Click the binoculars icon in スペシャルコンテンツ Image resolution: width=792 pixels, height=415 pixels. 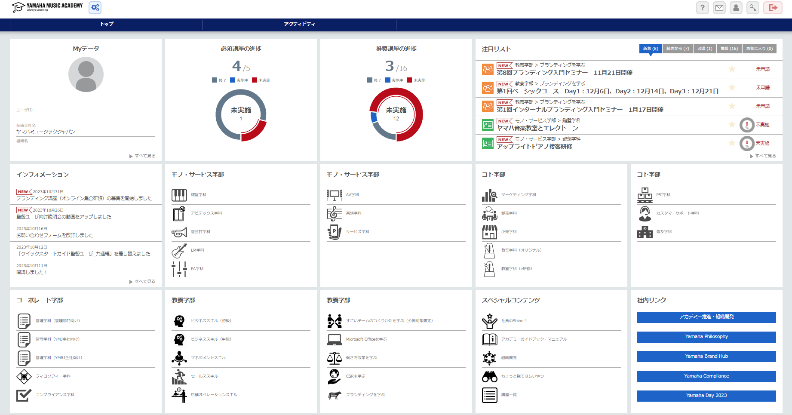490,376
